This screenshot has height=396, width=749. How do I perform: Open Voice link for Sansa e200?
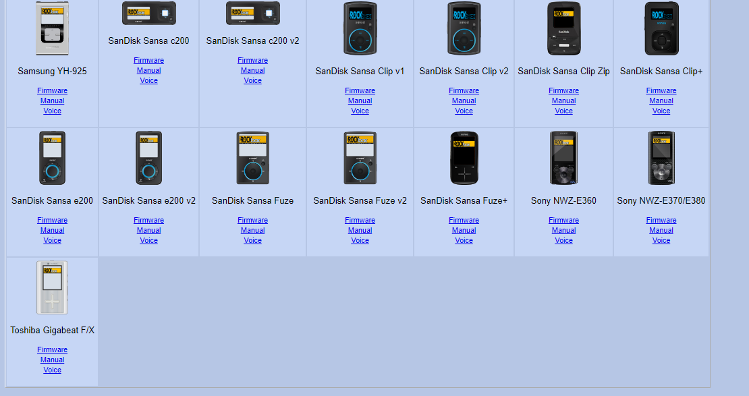pyautogui.click(x=52, y=240)
